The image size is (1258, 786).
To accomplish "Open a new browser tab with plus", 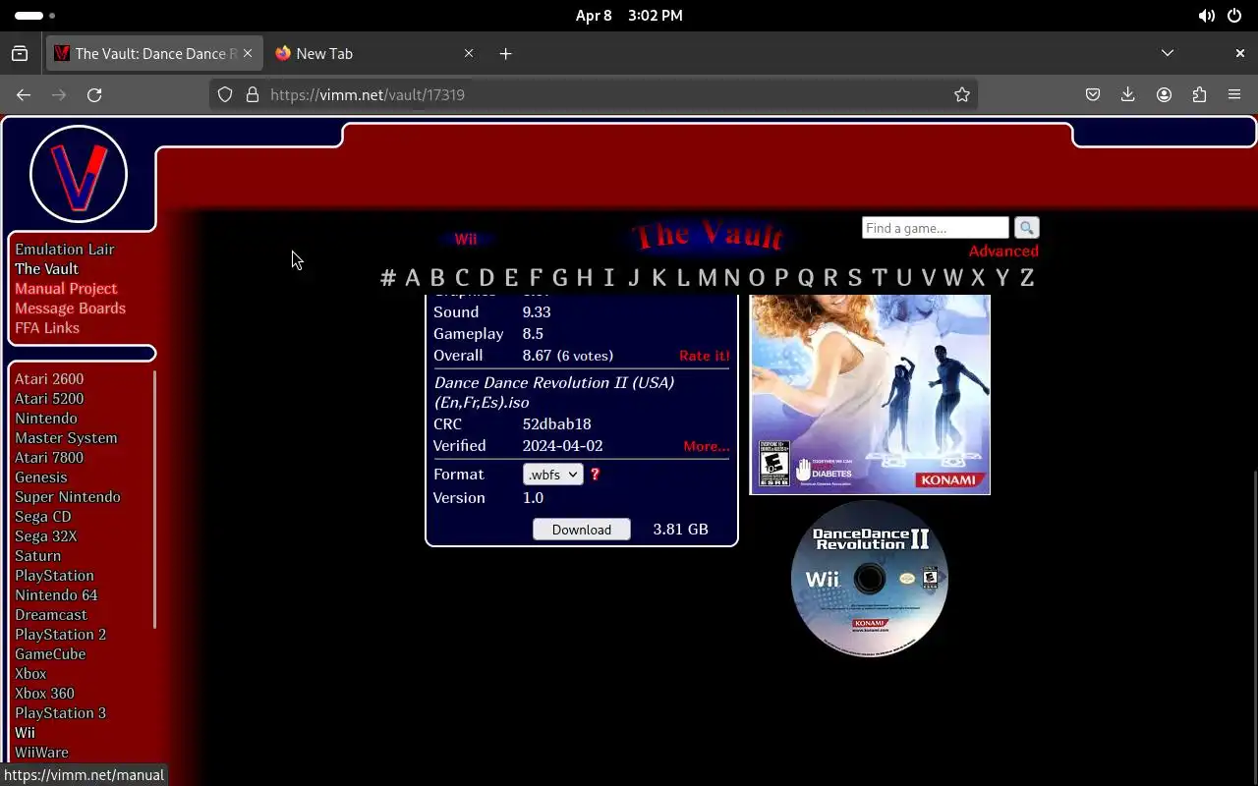I will [x=505, y=53].
